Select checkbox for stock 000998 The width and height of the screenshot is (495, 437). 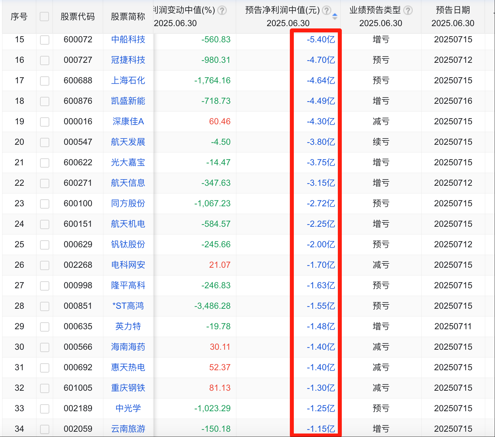tap(45, 286)
